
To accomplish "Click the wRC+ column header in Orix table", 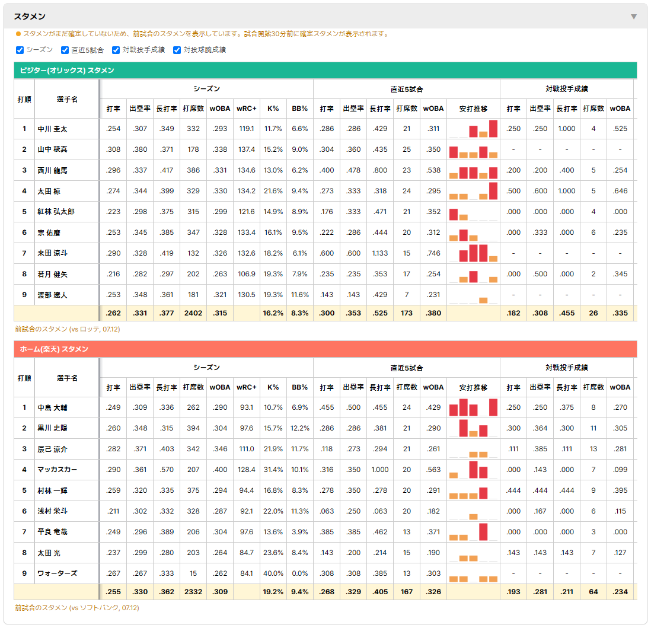I will point(247,109).
